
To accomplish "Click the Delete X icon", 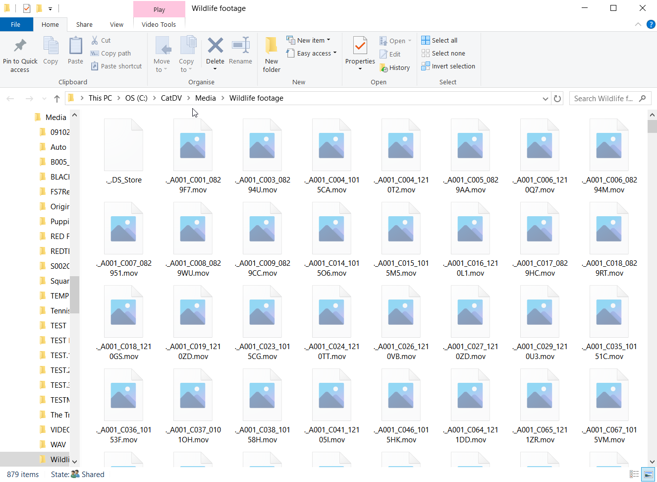I will pos(215,46).
